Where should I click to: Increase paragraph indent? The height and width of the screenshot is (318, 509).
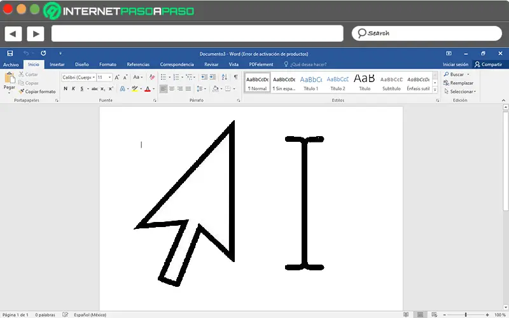point(213,77)
